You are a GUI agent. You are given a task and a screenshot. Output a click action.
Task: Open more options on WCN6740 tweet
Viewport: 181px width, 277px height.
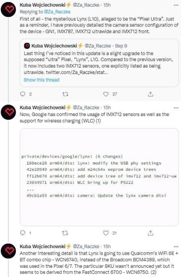[176, 247]
